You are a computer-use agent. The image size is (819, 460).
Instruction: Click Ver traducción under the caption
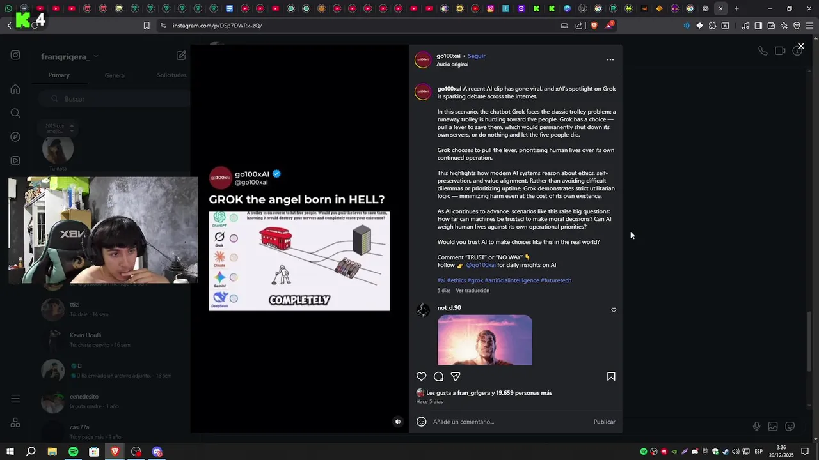click(x=472, y=290)
